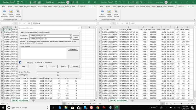Click the zoom slider in left window status bar
The image size is (196, 110).
click(x=83, y=103)
